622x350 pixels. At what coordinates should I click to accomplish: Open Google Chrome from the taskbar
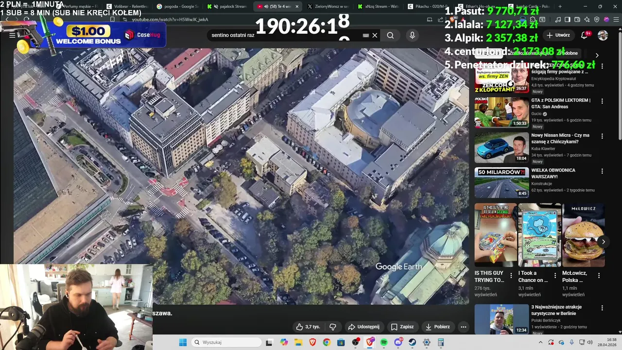point(327,342)
